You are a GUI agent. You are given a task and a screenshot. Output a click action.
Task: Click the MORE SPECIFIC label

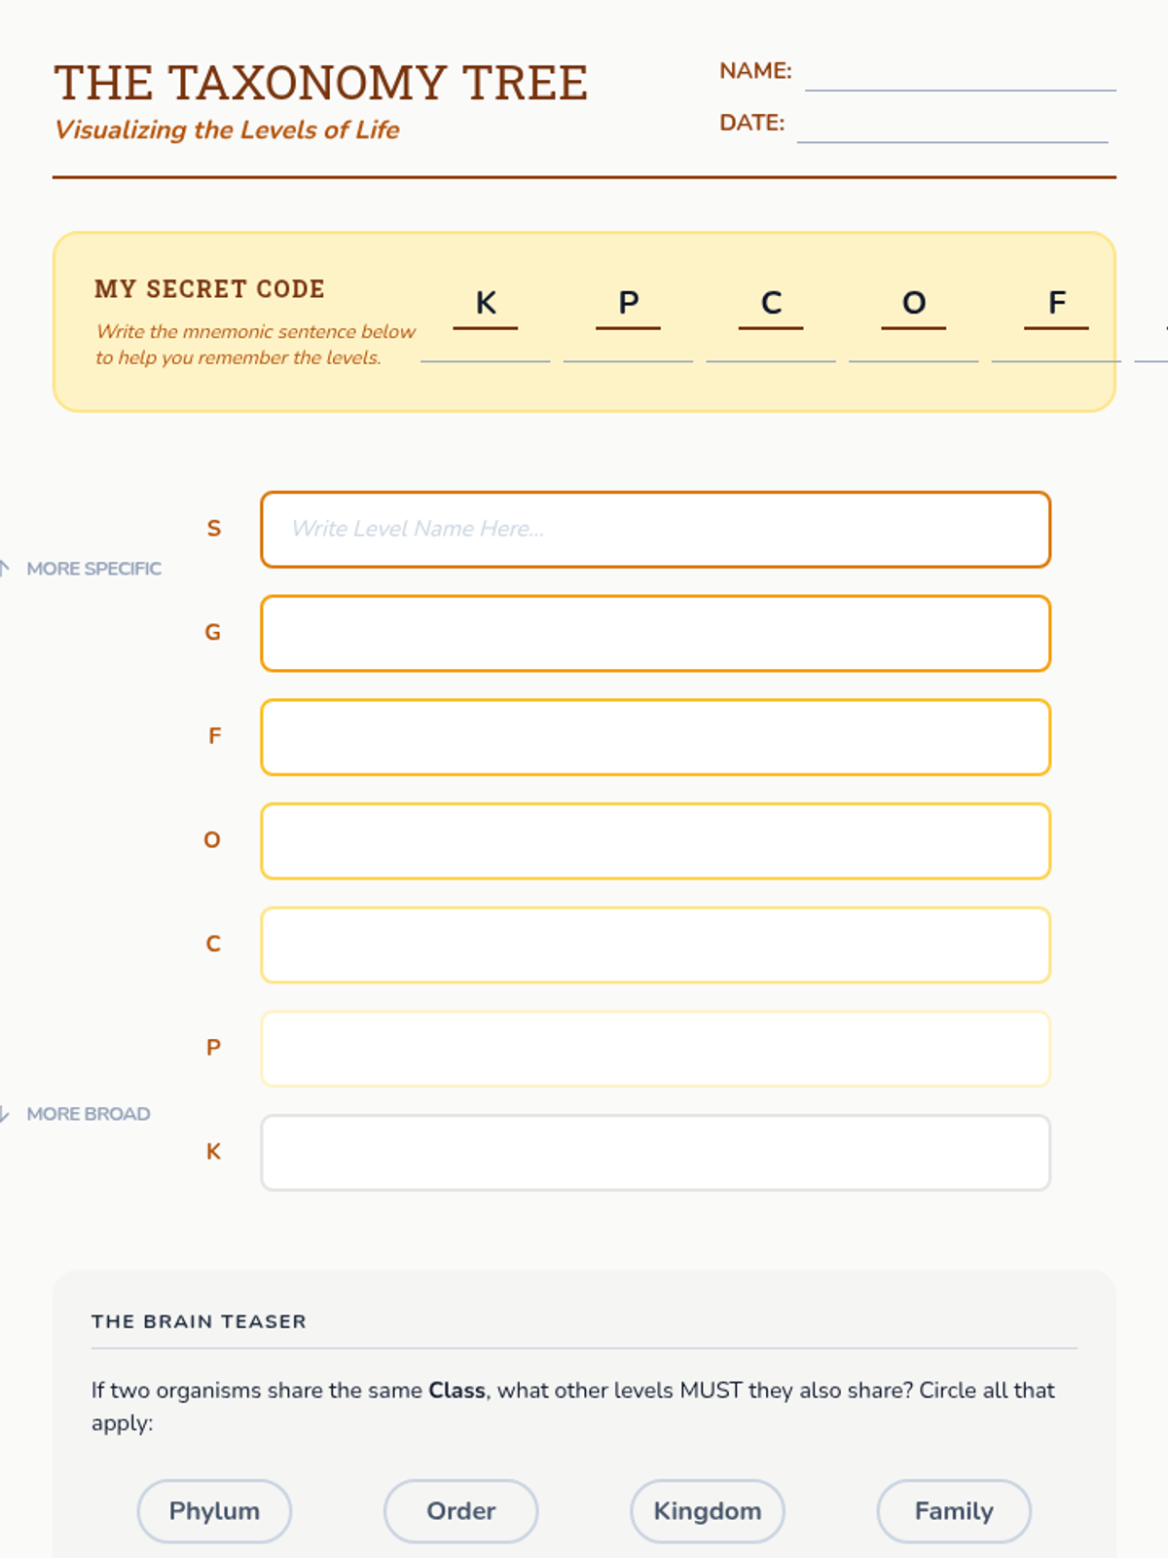pyautogui.click(x=93, y=569)
